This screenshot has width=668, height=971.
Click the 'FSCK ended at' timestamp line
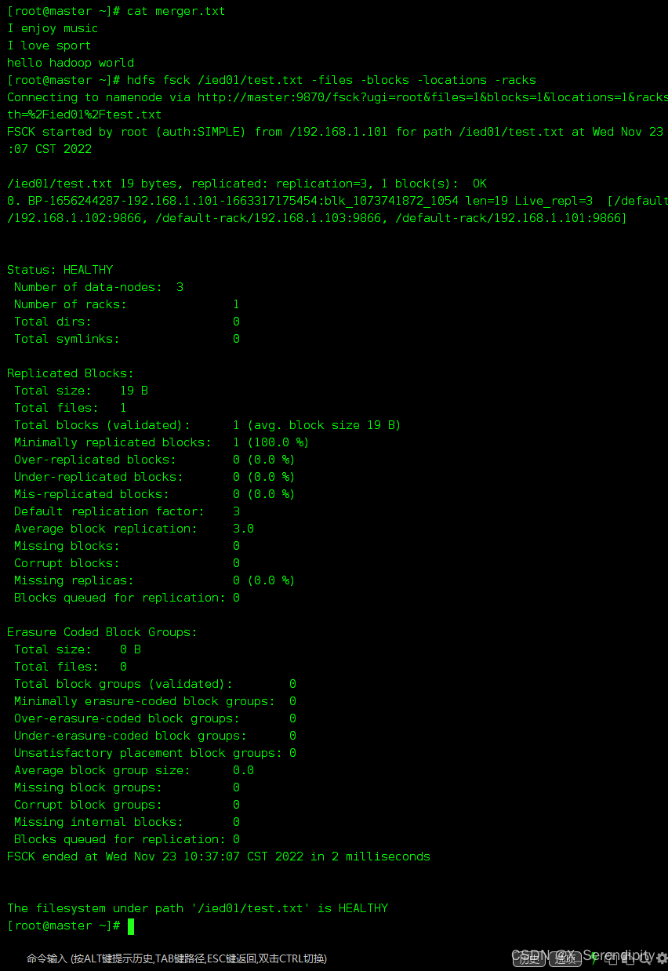click(x=219, y=856)
